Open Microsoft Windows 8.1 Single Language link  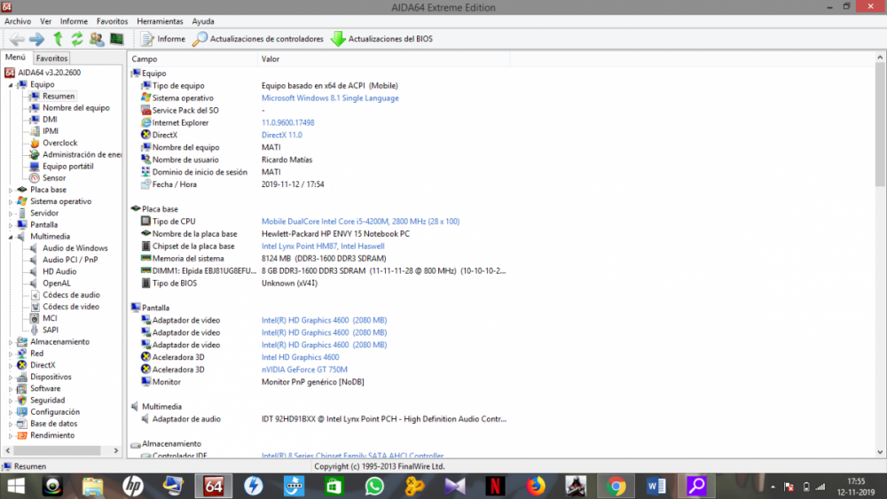tap(330, 97)
